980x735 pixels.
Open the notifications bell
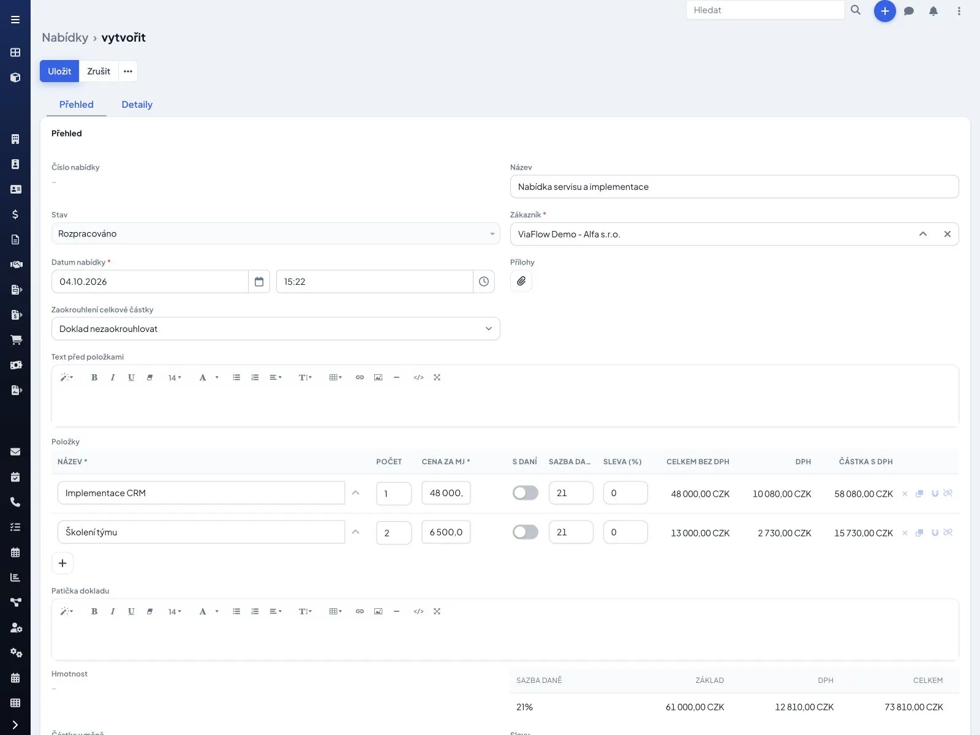[x=933, y=11]
